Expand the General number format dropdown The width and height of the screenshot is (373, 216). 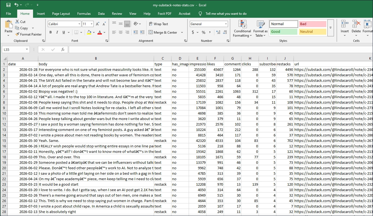tap(226, 24)
